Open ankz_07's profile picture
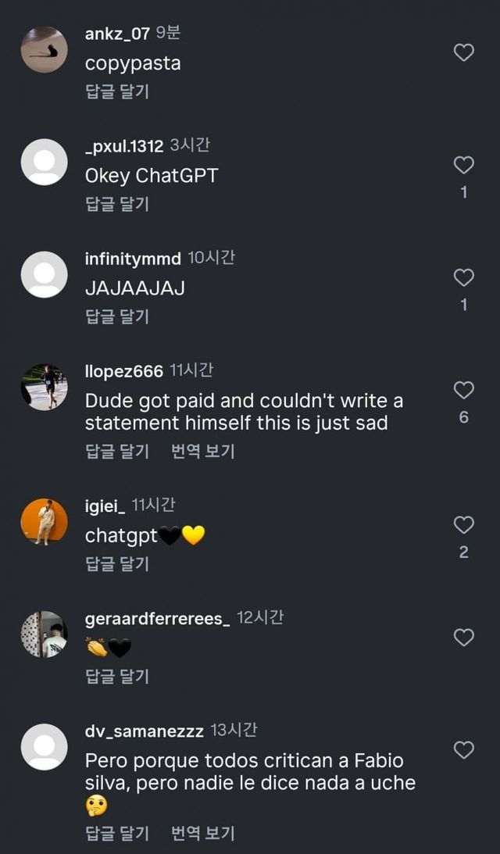Screen dimensions: 500x854 coord(44,50)
